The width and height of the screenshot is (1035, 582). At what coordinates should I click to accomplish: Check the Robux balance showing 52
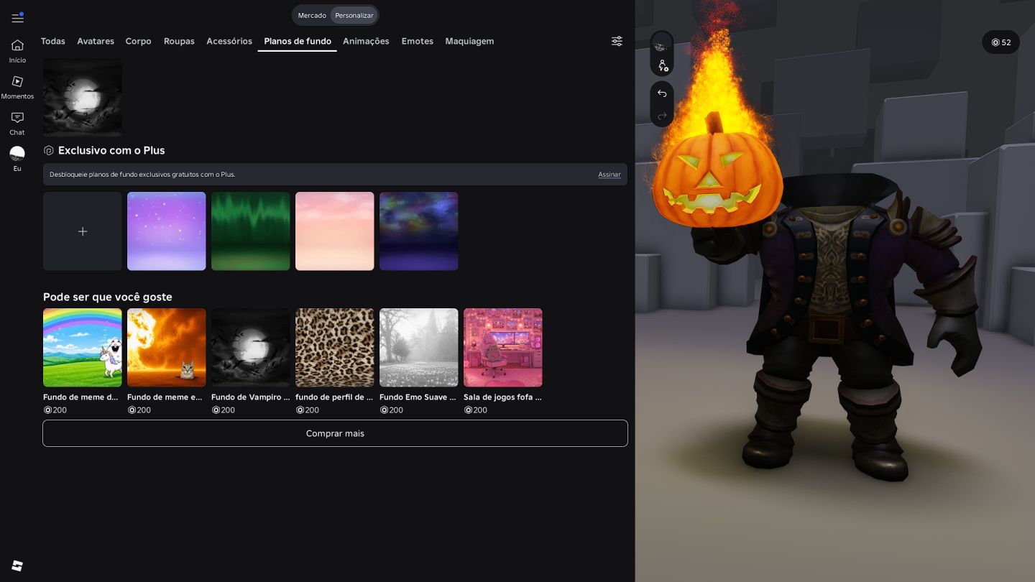1001,42
